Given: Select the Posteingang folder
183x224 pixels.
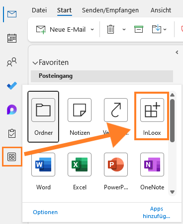Looking at the screenshot, I should [x=102, y=76].
